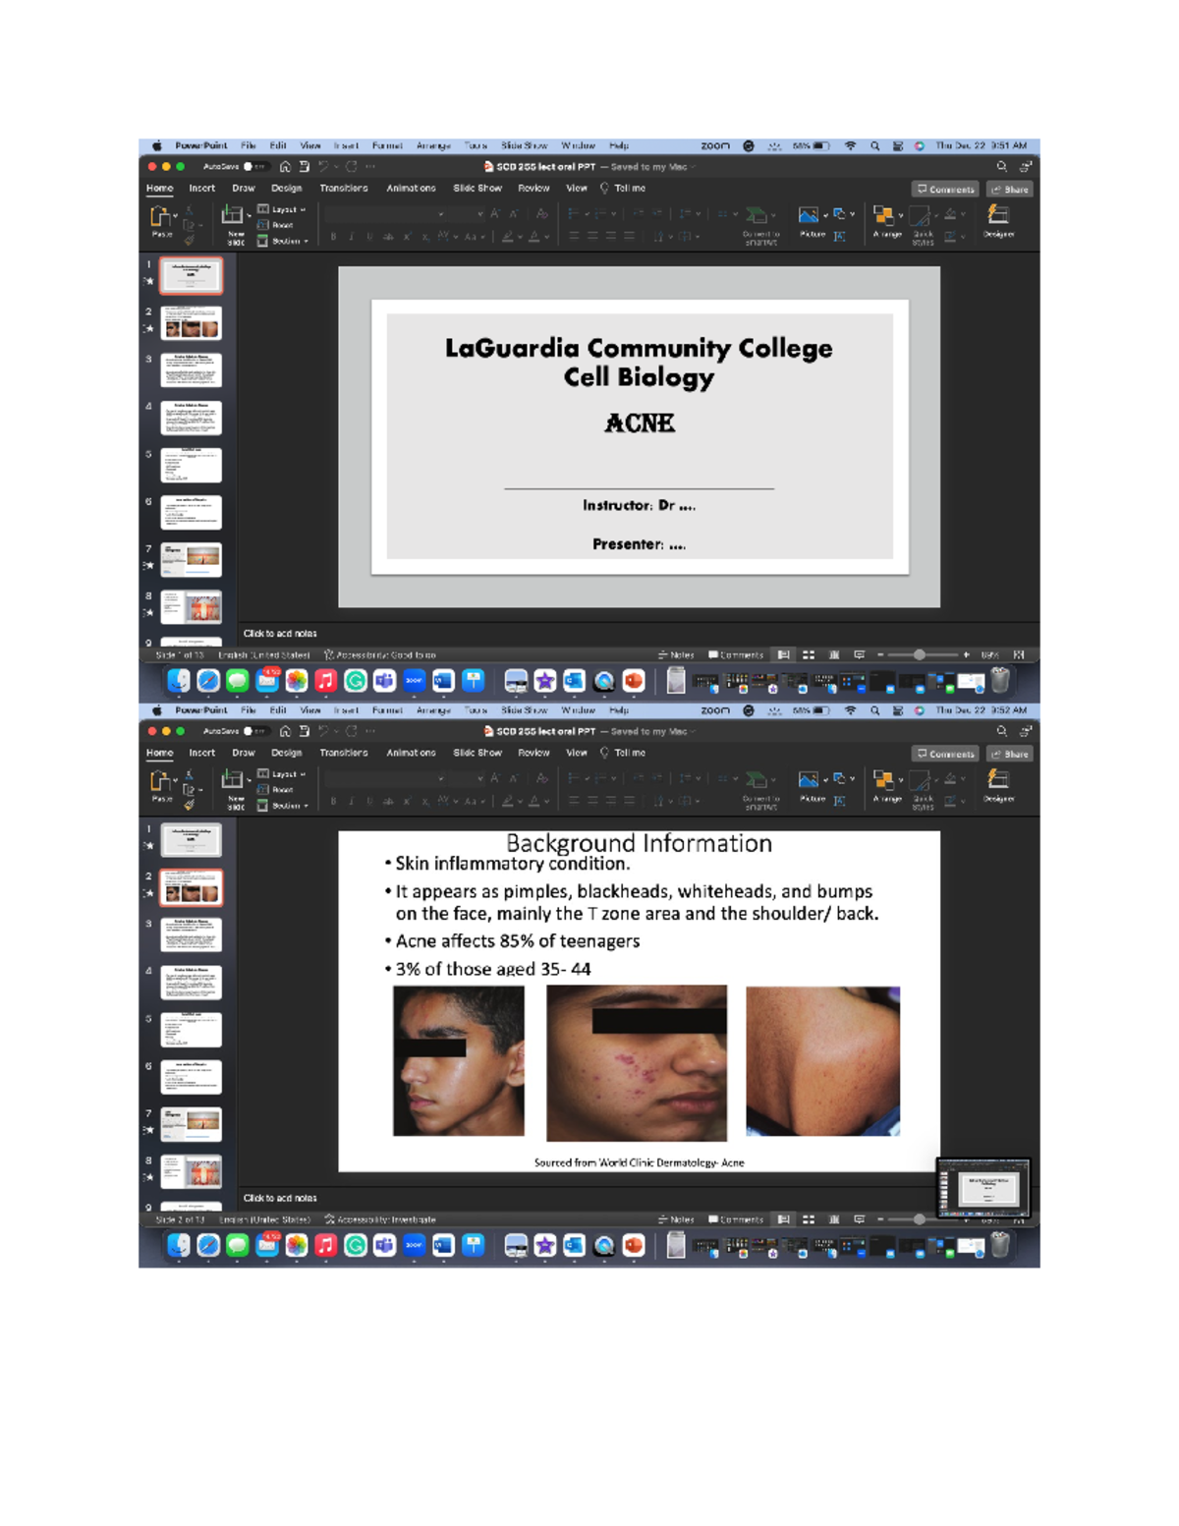Open the Design tab in the lower window
Screen dimensions: 1179x1526
(x=286, y=753)
